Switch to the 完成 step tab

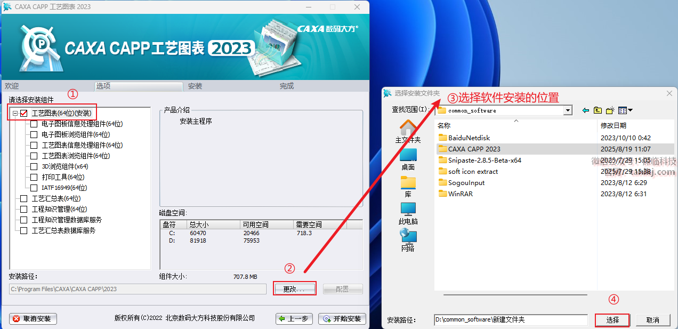287,86
